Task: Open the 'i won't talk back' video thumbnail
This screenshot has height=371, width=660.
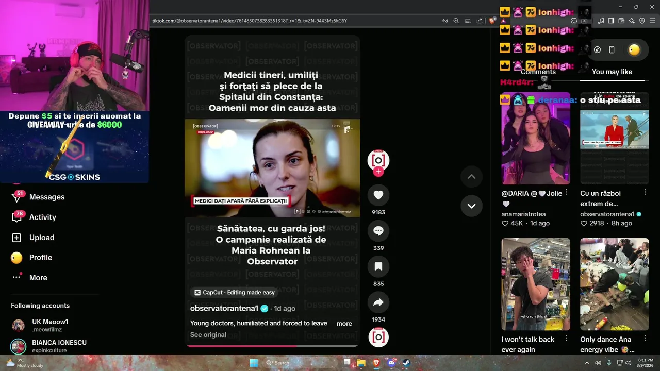Action: tap(536, 284)
